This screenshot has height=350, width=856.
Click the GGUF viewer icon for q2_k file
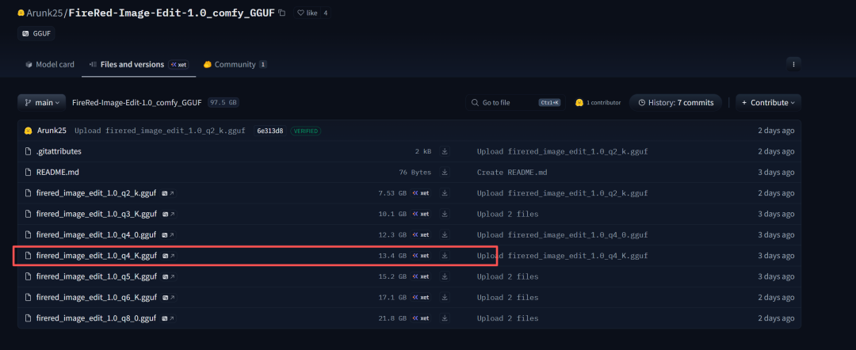click(169, 193)
